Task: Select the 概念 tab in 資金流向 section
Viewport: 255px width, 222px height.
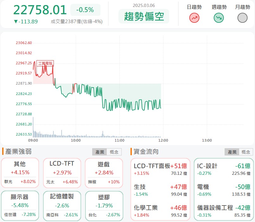Action: click(246, 152)
